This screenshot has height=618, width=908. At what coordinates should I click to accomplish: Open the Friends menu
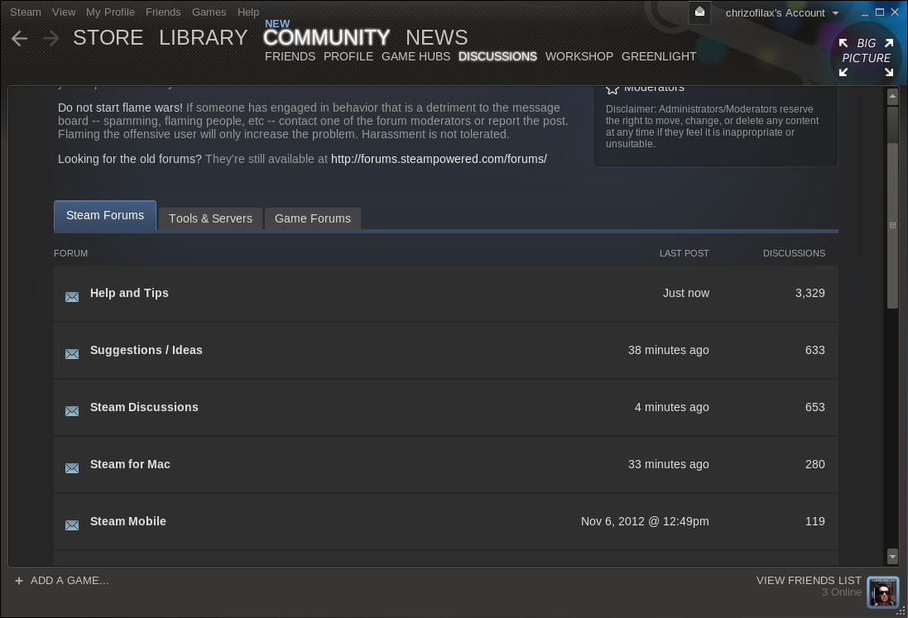pos(163,12)
